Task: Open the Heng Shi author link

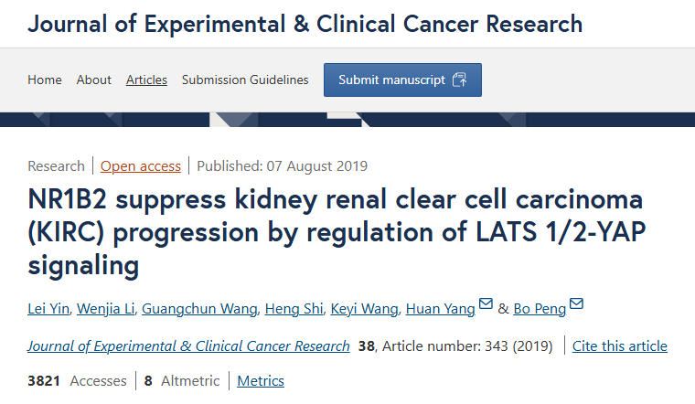Action: coord(294,309)
